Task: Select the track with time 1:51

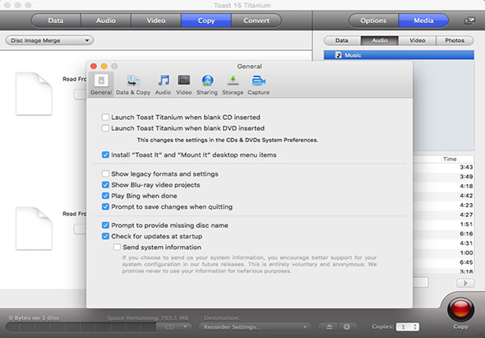Action: [443, 225]
